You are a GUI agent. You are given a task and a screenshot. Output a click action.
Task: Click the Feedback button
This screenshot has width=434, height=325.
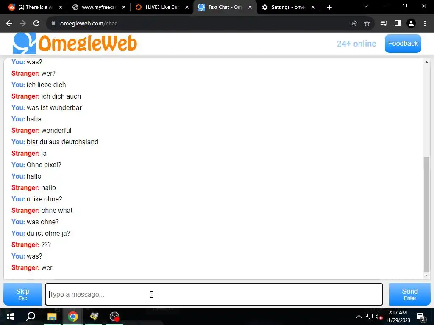coord(403,44)
